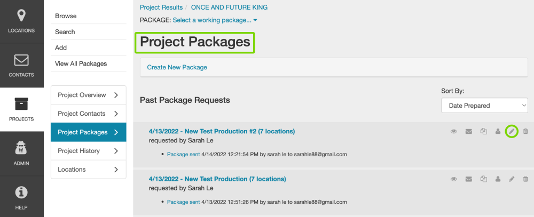Click person icon for New Test Production #2
Viewport: 534px width, 217px height.
pos(498,131)
